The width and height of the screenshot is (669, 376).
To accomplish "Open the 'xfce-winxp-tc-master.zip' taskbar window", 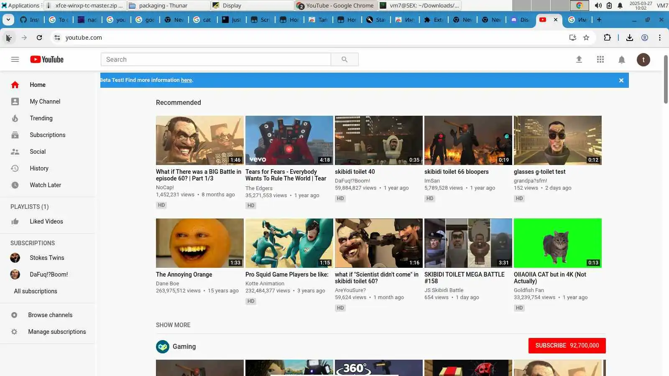I will [84, 5].
